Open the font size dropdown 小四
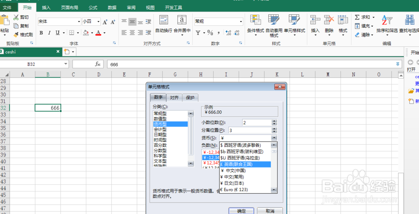The height and width of the screenshot is (214, 419). coord(98,22)
